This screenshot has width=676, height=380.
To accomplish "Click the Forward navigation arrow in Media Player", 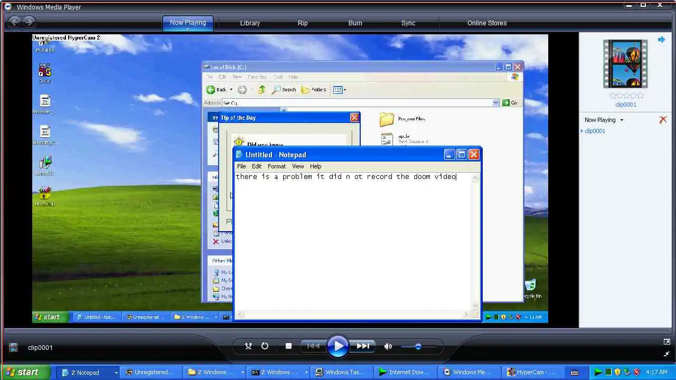I will pos(29,22).
